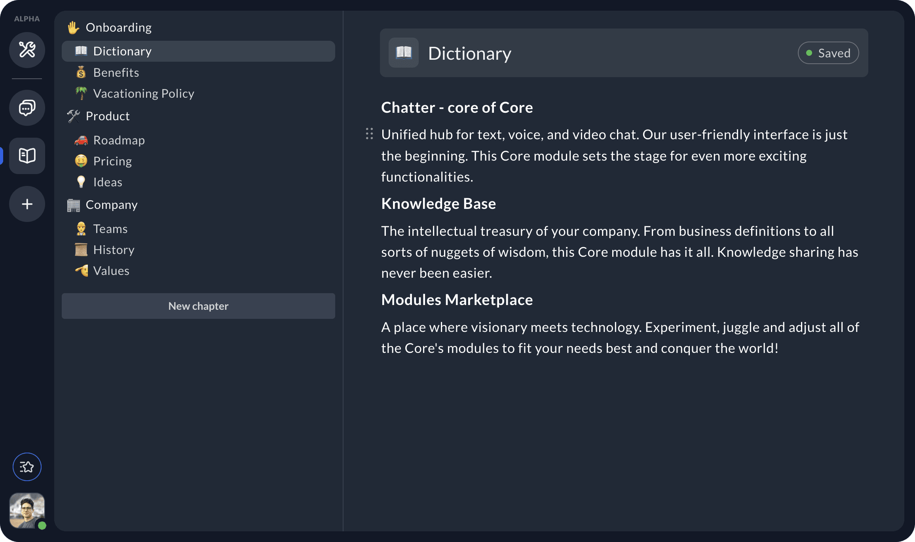Click the chat bubble icon in sidebar
This screenshot has height=542, width=915.
pyautogui.click(x=27, y=107)
